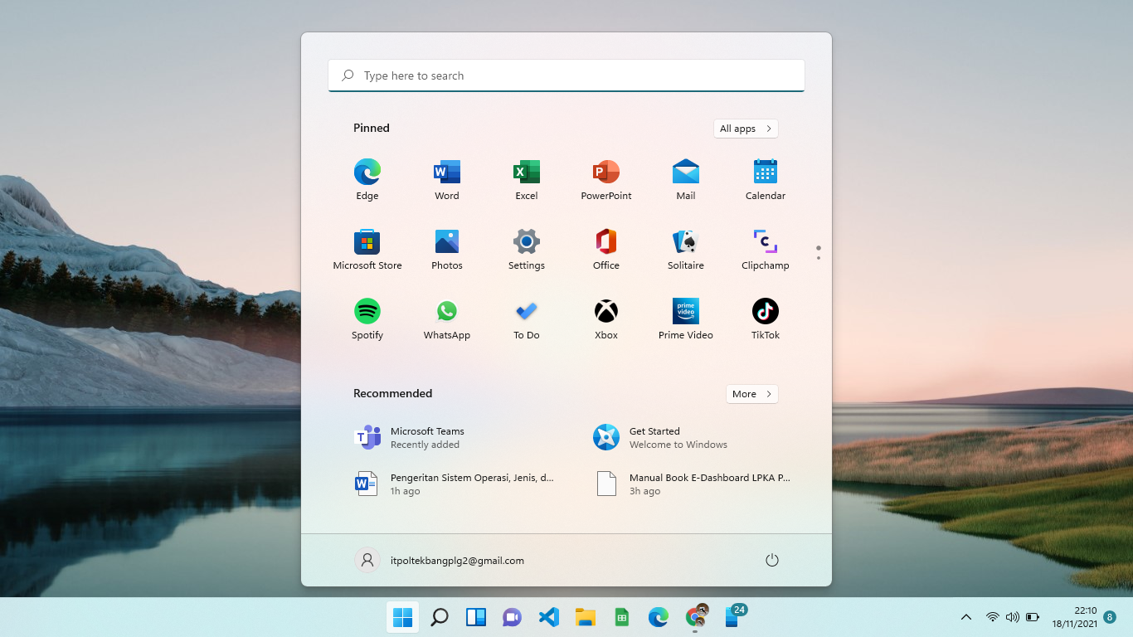Click the volume speaker tray icon
1133x637 pixels.
[x=1012, y=617]
